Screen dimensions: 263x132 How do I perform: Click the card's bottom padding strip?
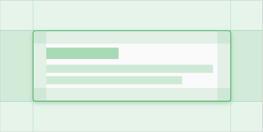(132, 94)
